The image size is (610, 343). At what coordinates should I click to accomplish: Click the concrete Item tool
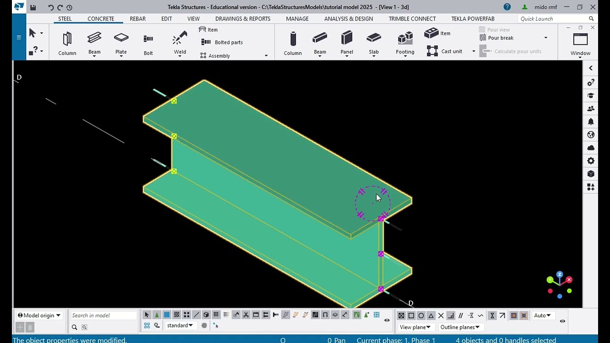click(x=437, y=33)
